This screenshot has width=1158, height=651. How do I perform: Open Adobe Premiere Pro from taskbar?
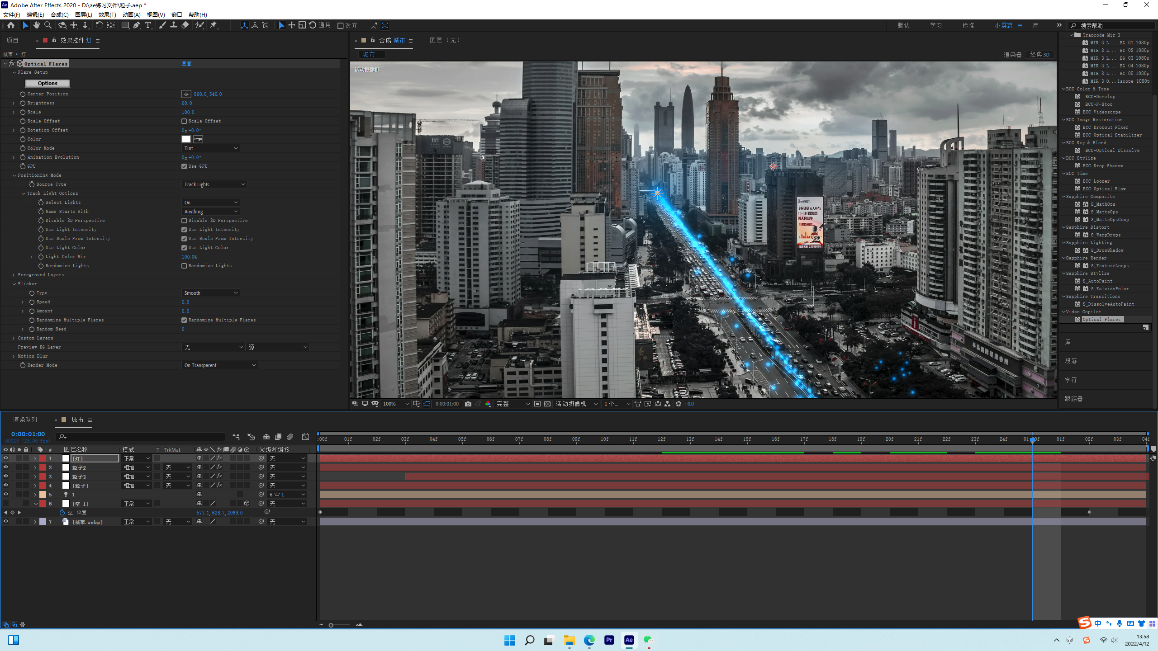[x=609, y=640]
